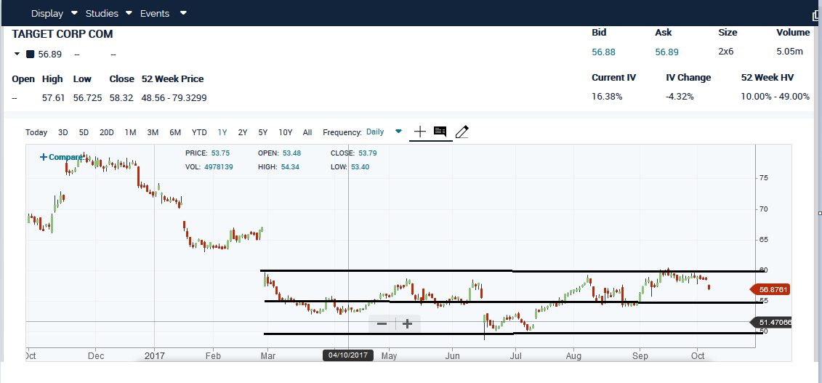Click the top-right window icon in header

(x=817, y=15)
